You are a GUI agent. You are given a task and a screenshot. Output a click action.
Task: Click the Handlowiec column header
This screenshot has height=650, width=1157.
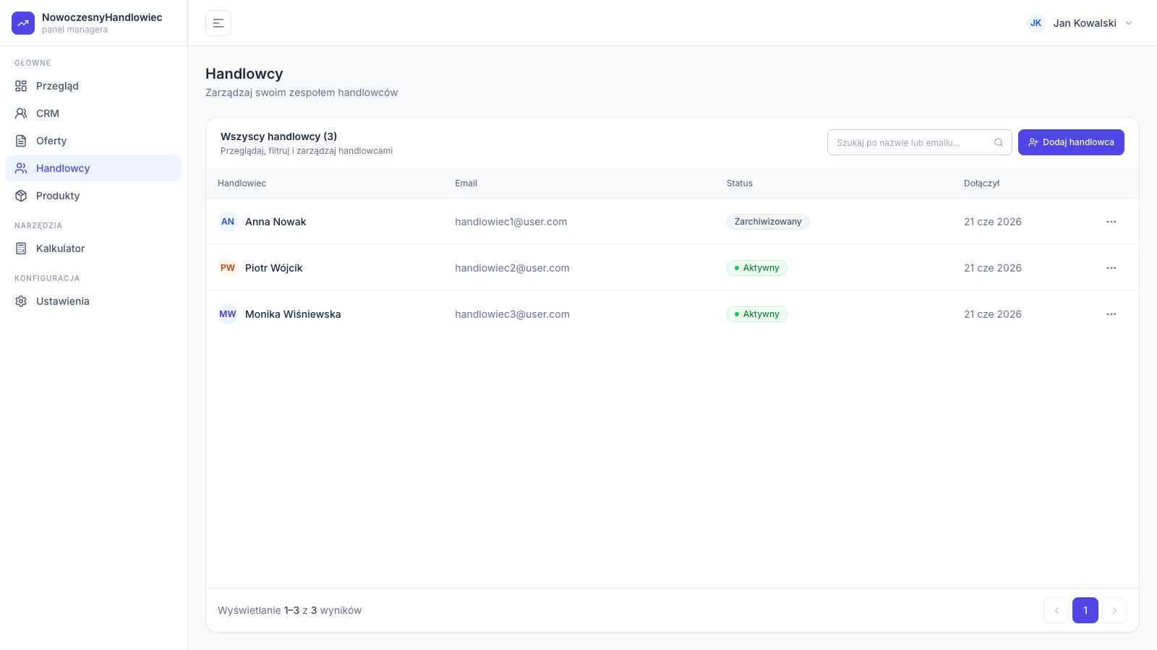click(x=242, y=183)
